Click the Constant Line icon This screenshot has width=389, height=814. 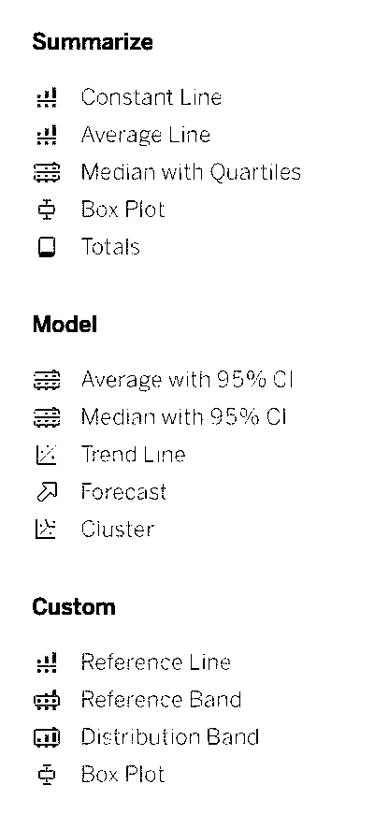pos(47,97)
